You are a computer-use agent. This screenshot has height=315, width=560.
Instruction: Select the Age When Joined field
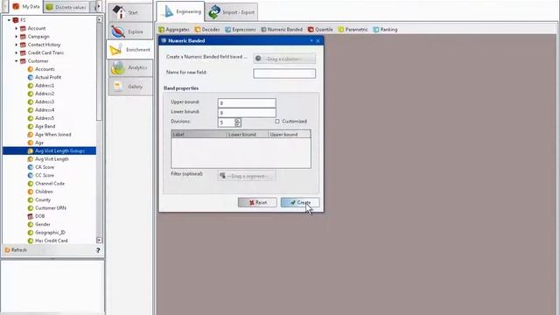click(x=52, y=135)
